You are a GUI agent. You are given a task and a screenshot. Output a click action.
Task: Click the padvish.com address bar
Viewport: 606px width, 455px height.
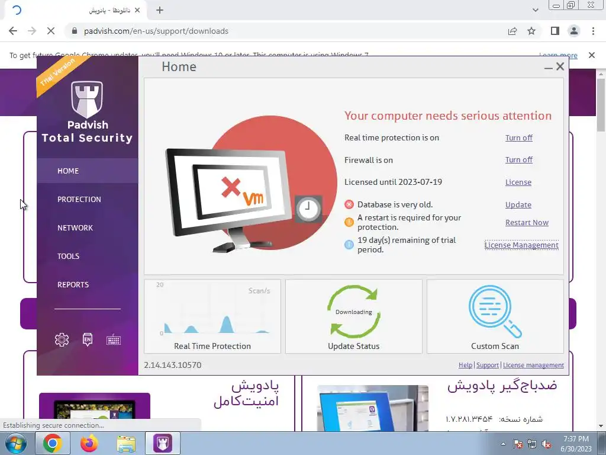pos(286,31)
